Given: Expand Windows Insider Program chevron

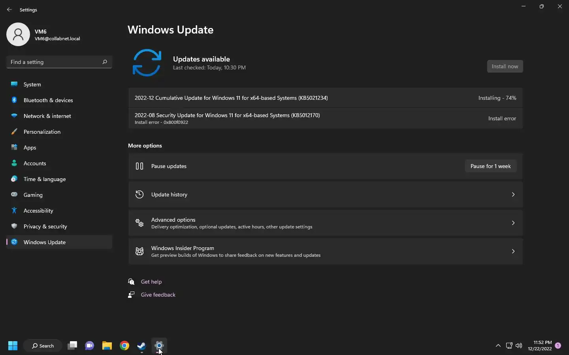Looking at the screenshot, I should (513, 251).
